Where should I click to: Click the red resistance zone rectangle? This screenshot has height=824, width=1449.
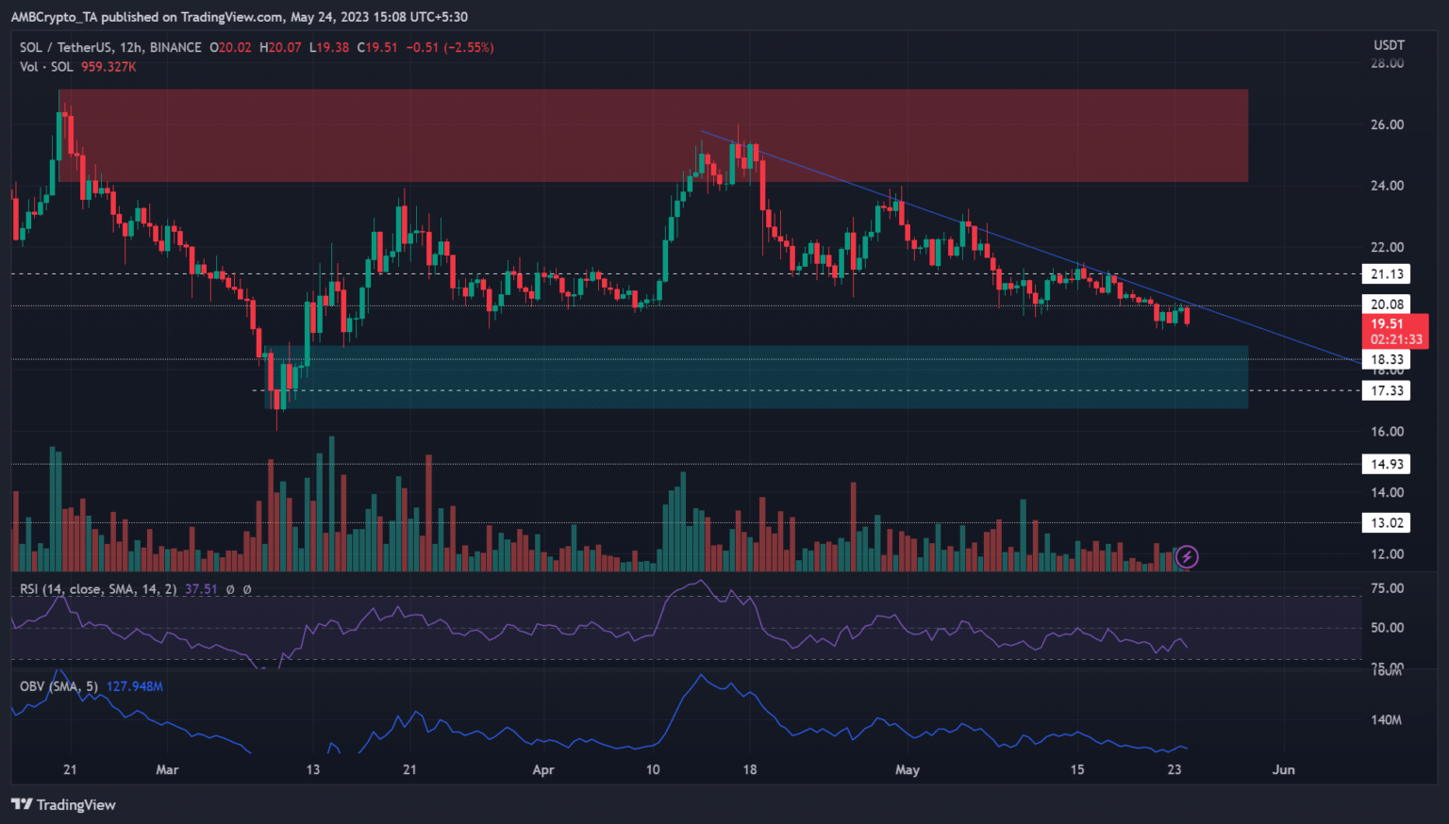653,113
